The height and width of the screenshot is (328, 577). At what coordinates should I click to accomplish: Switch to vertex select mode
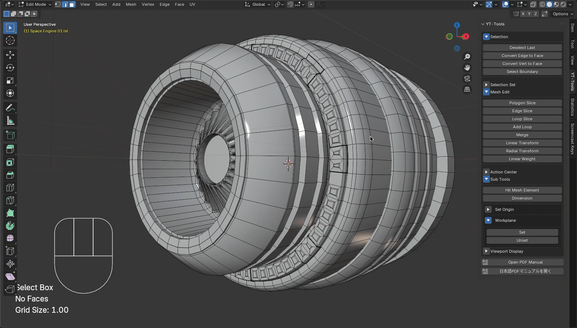(x=58, y=4)
